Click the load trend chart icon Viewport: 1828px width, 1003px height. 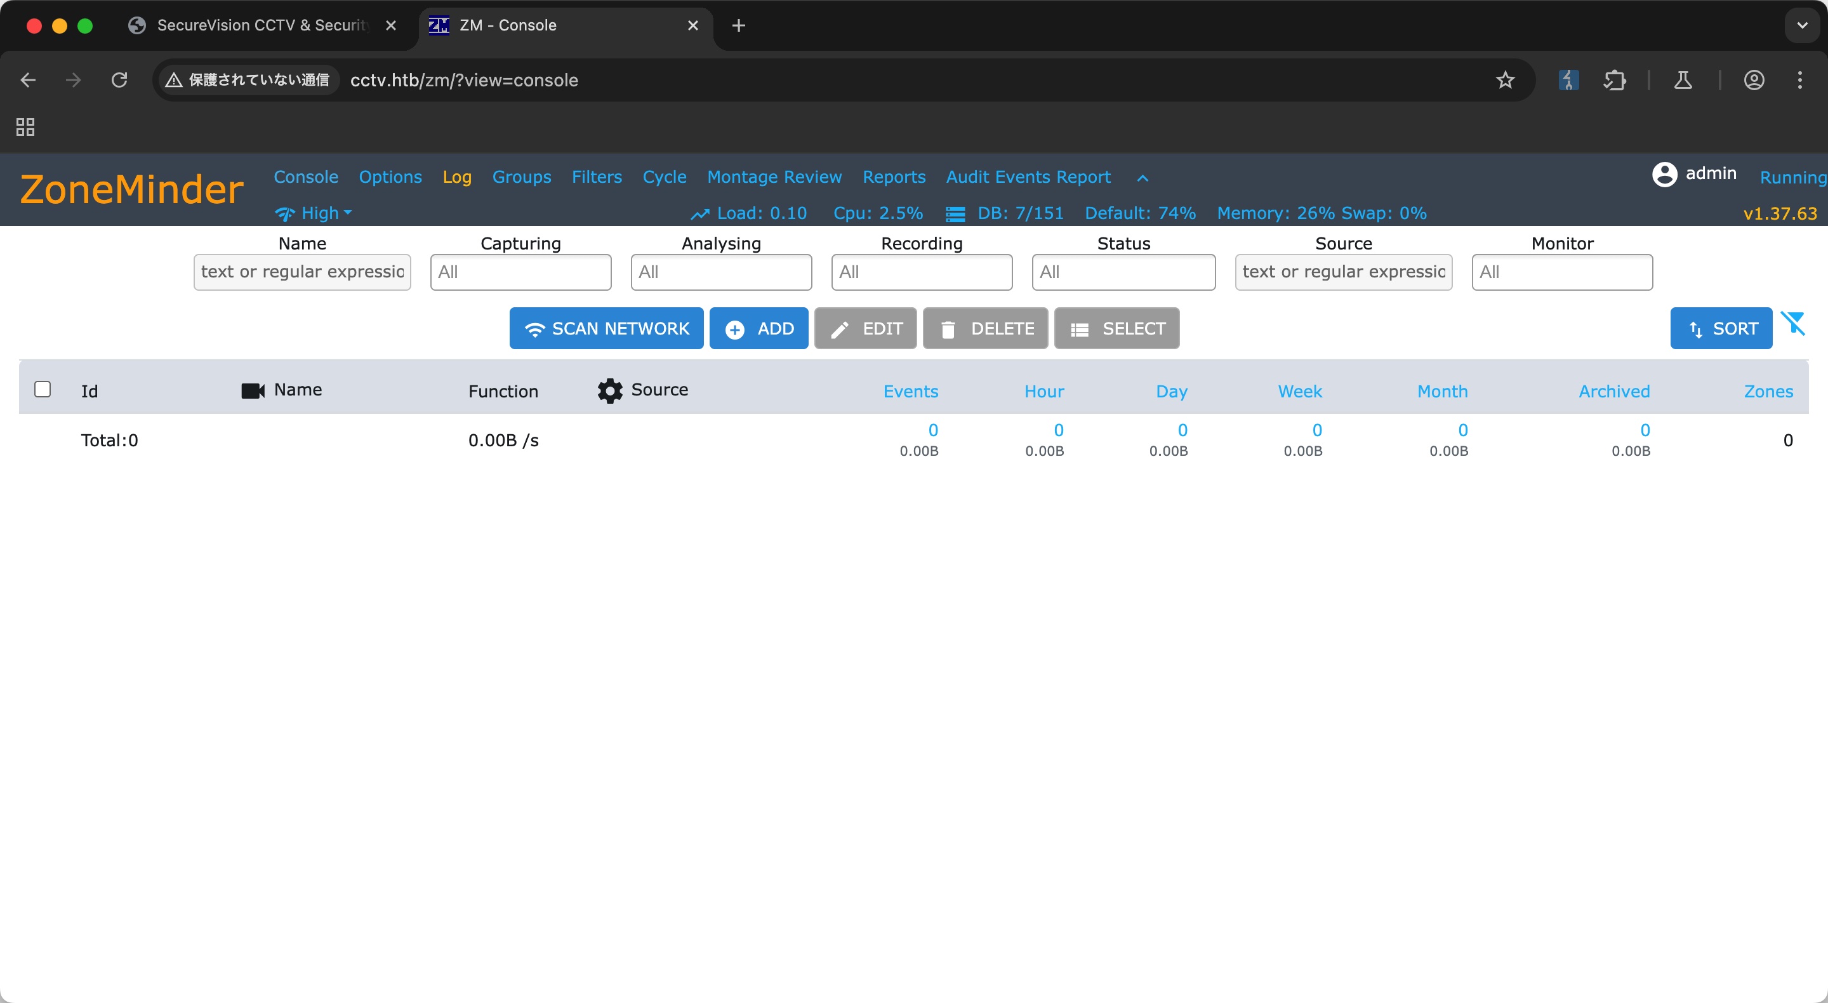pos(699,214)
